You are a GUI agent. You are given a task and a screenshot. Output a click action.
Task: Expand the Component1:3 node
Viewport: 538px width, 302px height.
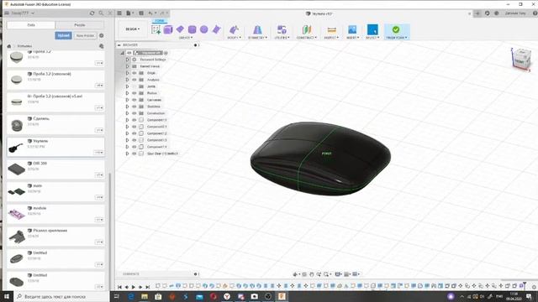(x=127, y=140)
